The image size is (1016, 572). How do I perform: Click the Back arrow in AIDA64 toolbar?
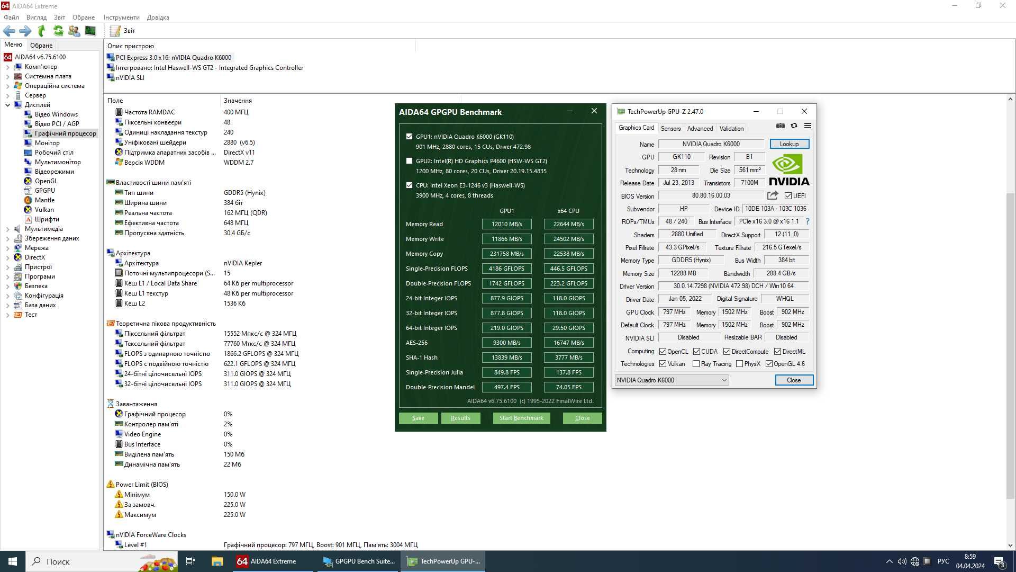tap(9, 31)
